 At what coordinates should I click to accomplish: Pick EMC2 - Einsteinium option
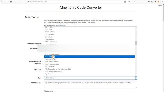point(89,42)
